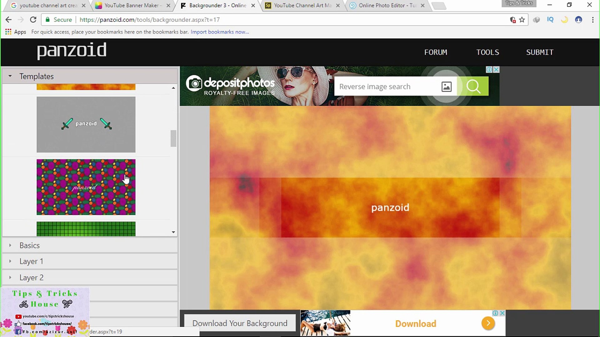The image size is (600, 337).
Task: Bookmark page with star icon
Action: [522, 20]
